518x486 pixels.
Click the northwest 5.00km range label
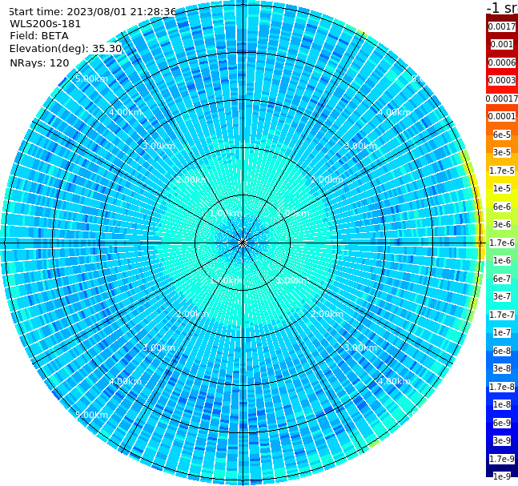(x=91, y=78)
